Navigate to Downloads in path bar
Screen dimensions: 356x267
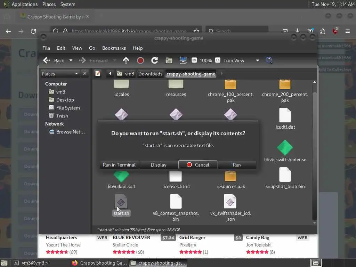point(150,74)
